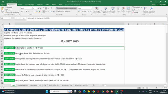Toggle align text right
Viewport: 168px width, 94px height.
(48, 11)
